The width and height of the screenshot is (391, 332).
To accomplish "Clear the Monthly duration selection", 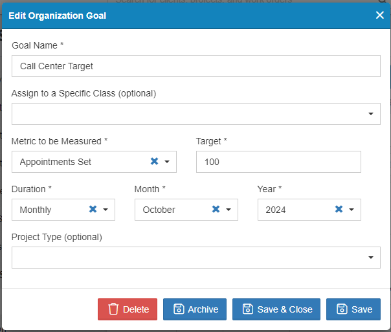I will [93, 209].
